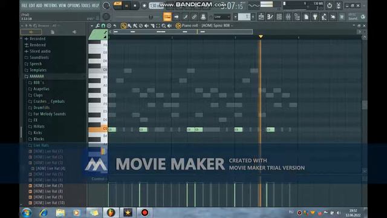Open the EDIT menu

pos(32,5)
